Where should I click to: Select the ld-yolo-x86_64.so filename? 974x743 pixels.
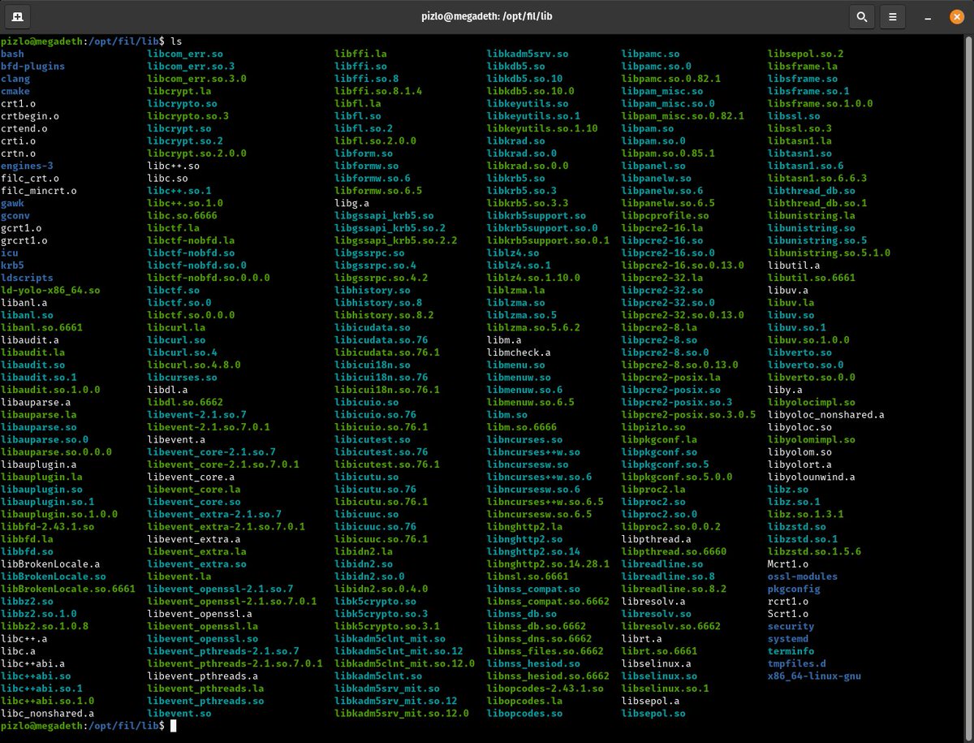[52, 290]
